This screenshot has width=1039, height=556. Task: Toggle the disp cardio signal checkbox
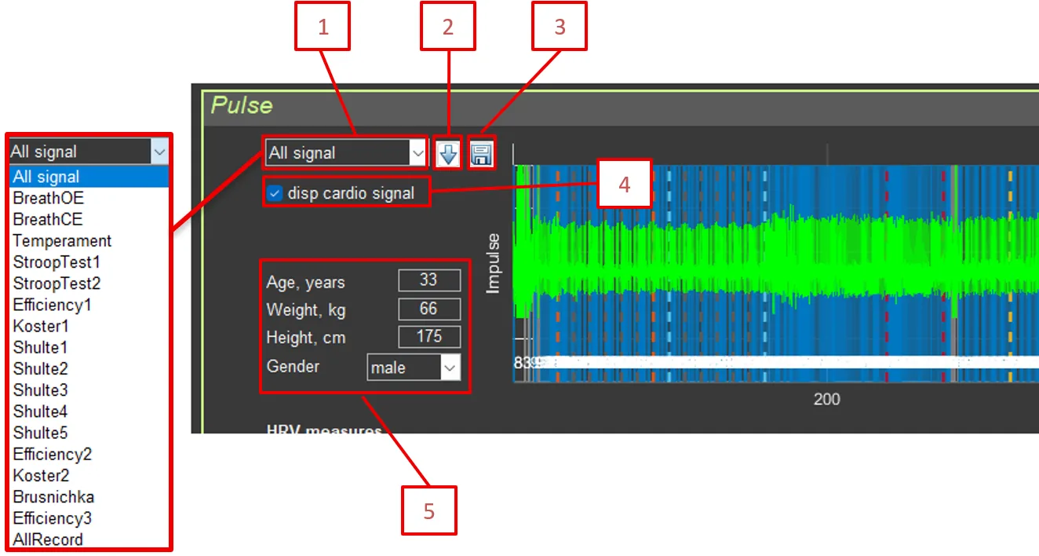point(275,193)
